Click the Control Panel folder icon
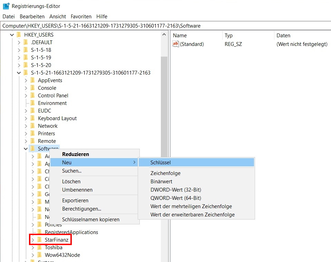This screenshot has width=331, height=262. click(32, 95)
